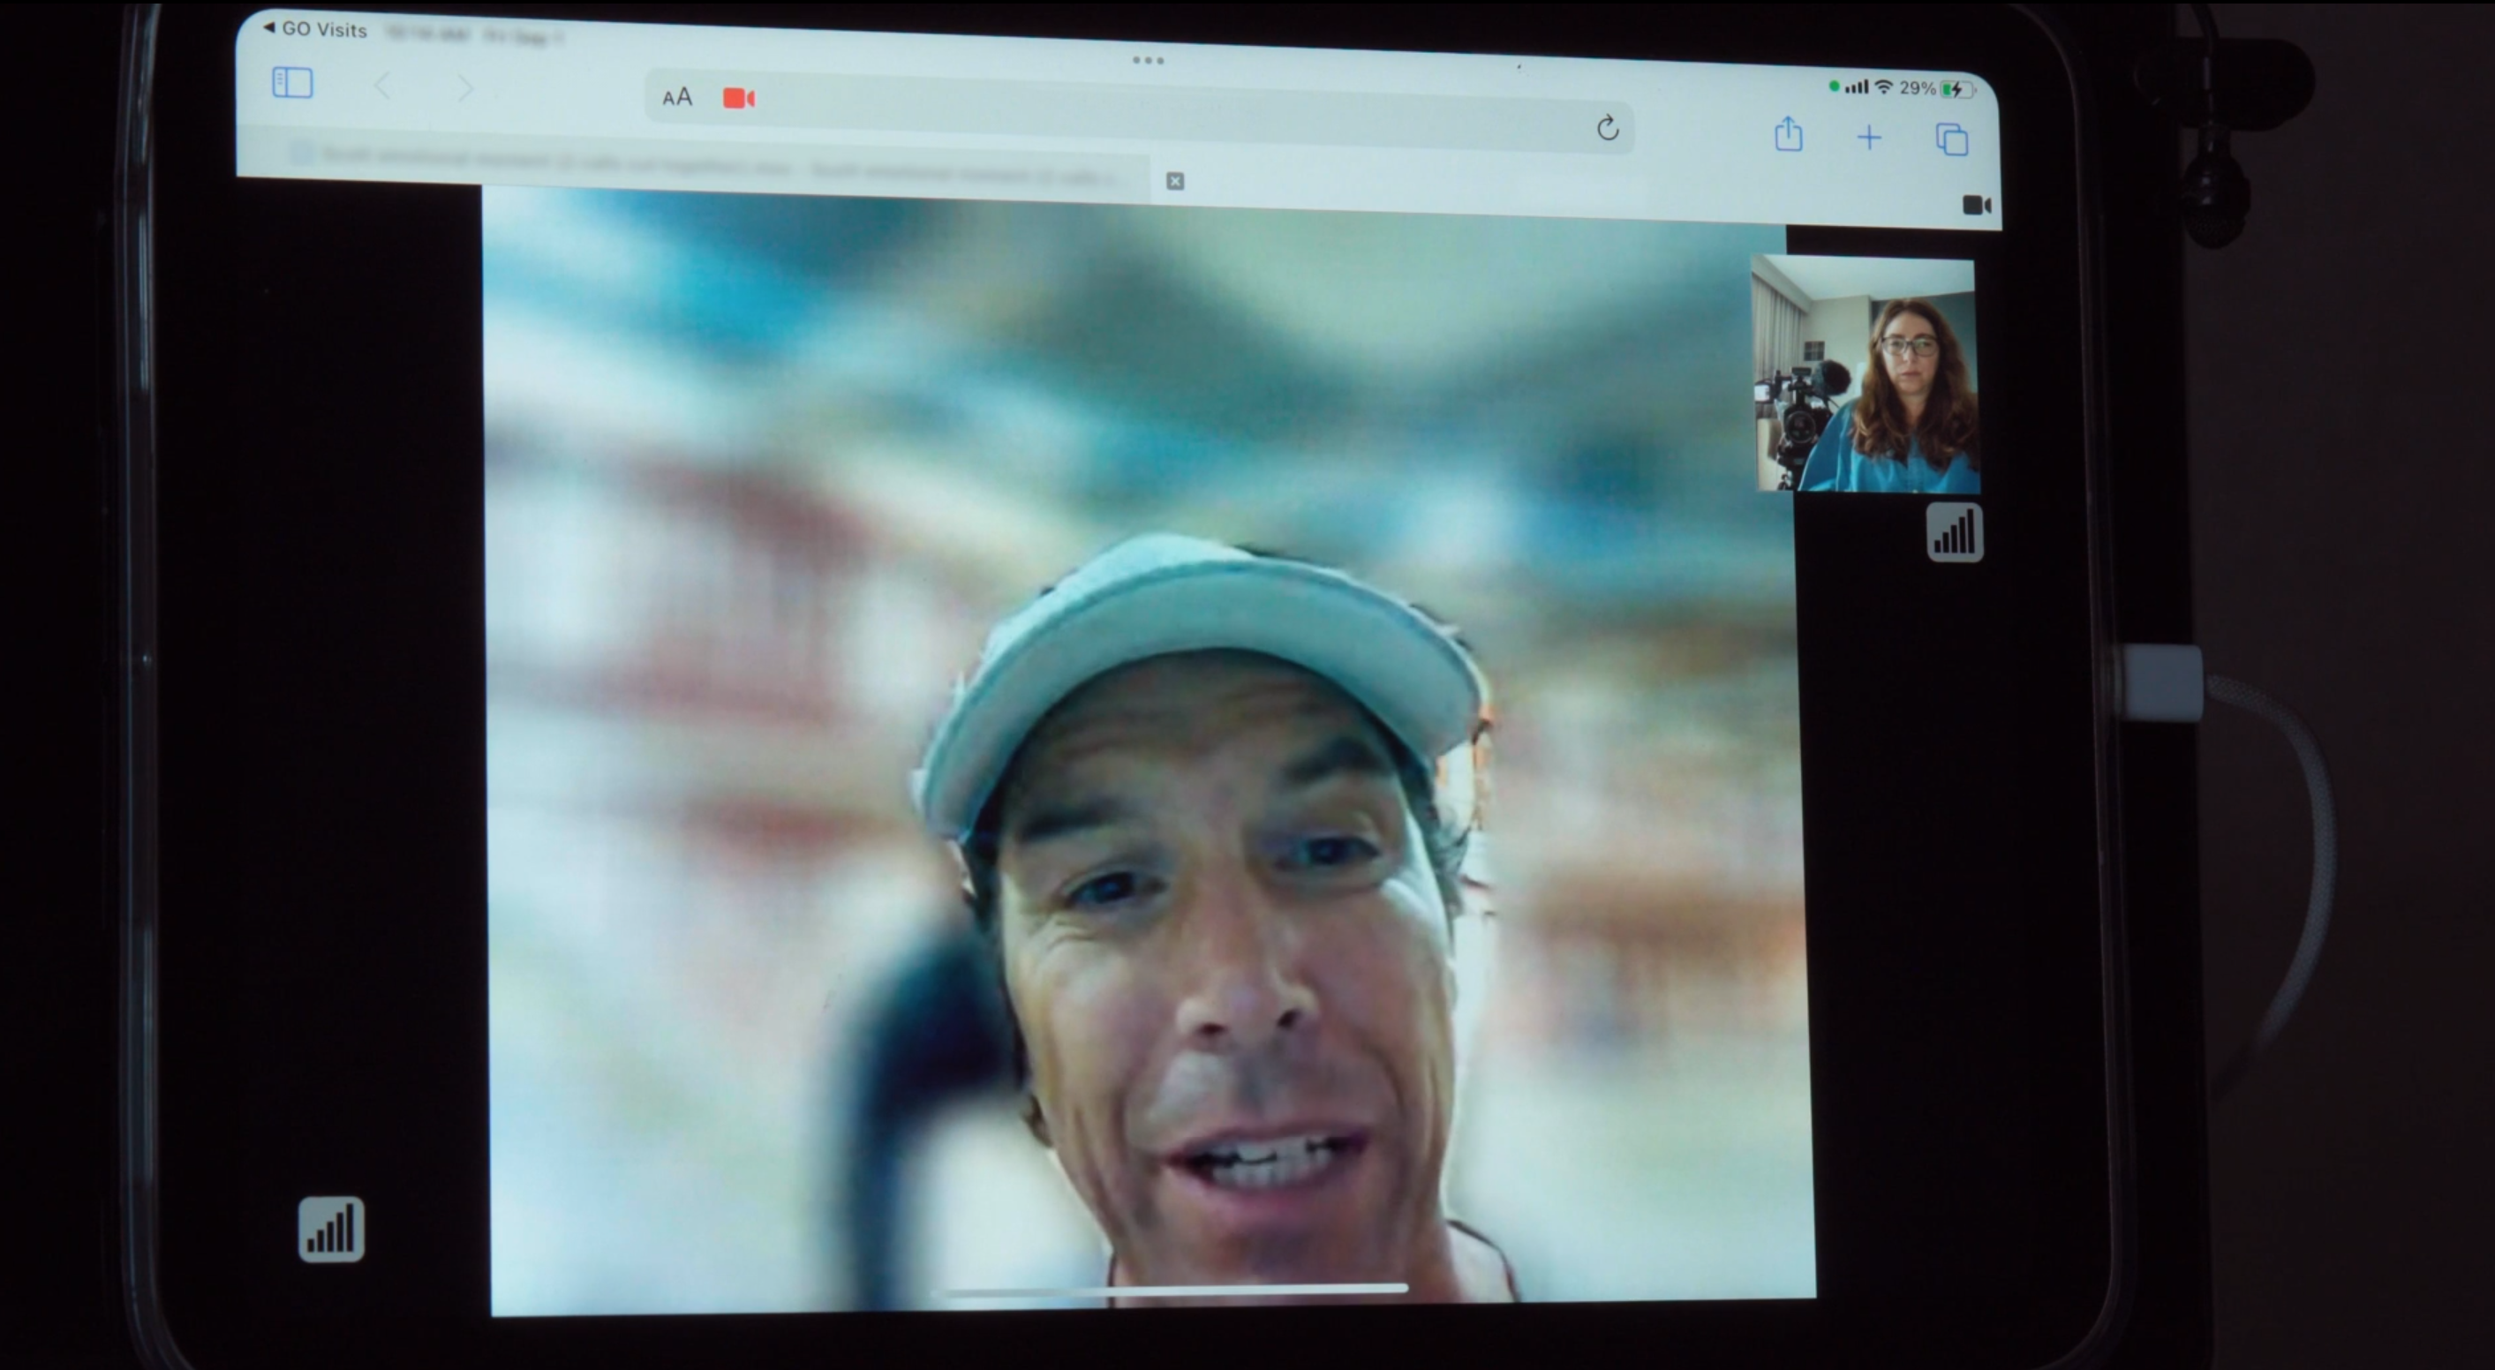This screenshot has width=2495, height=1370.
Task: Tap the red camera indicator in address bar
Action: point(739,98)
